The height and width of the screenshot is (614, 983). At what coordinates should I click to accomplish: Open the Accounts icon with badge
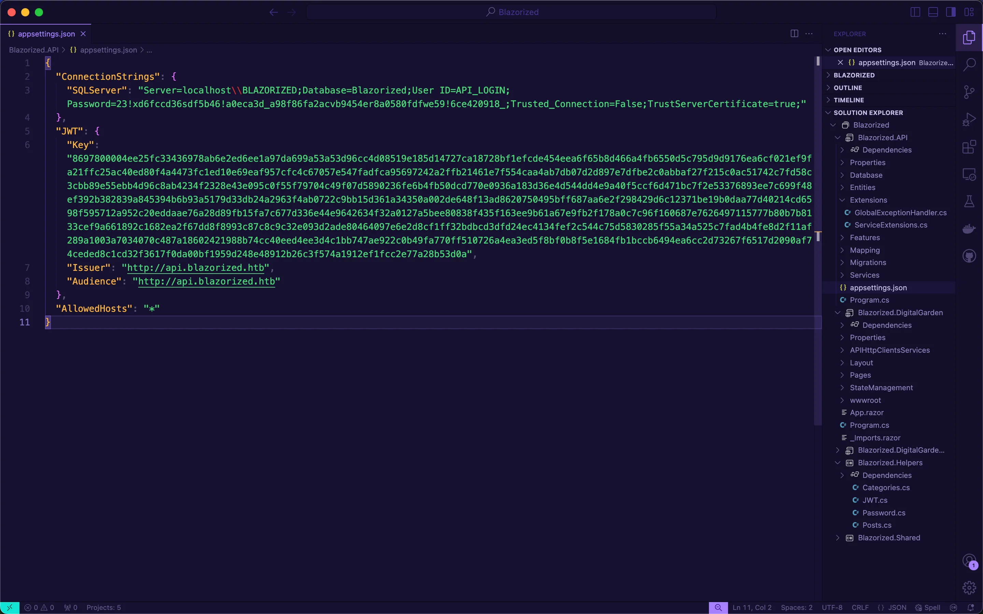click(969, 561)
